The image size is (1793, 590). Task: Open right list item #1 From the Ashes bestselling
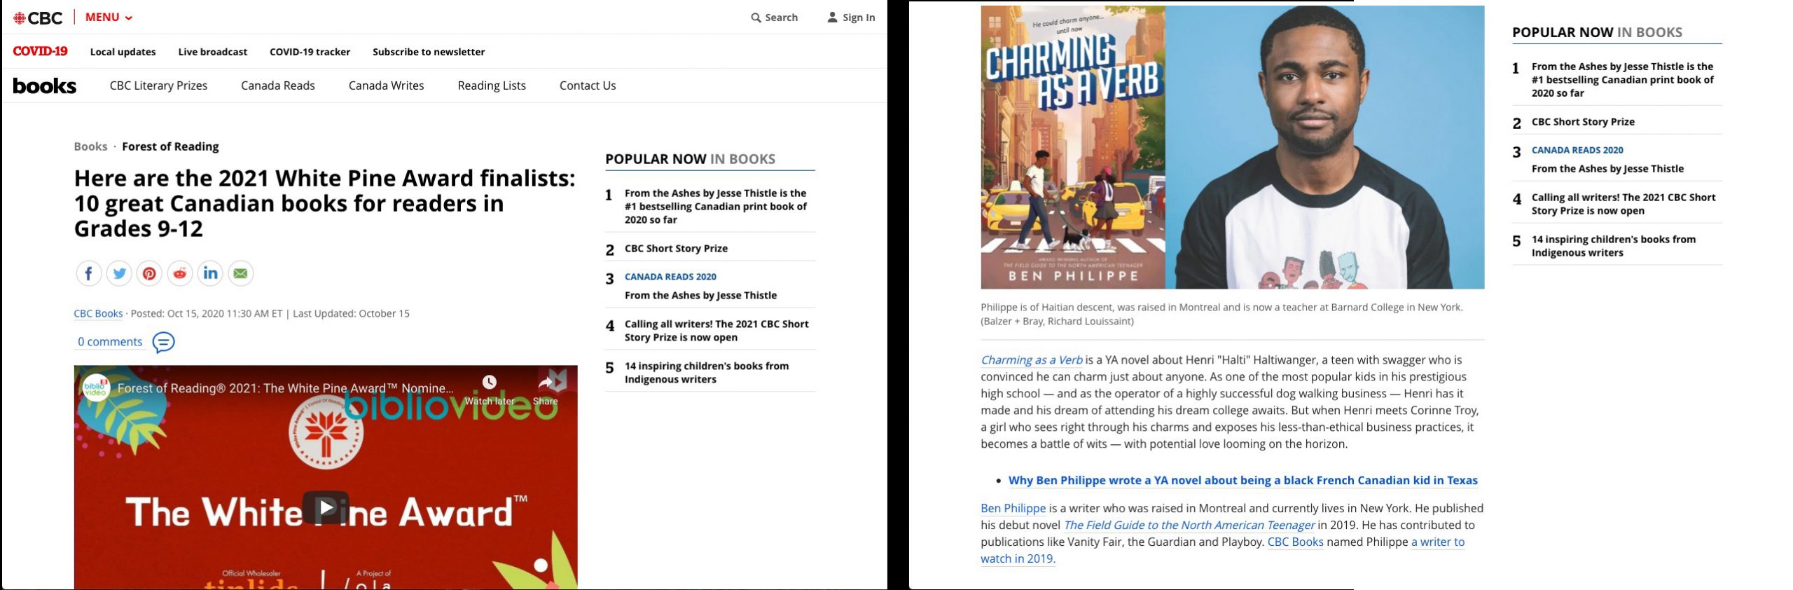click(1622, 80)
